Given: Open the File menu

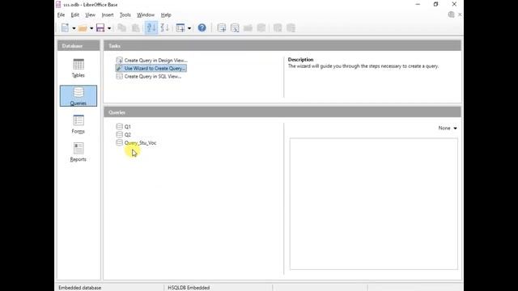Looking at the screenshot, I should pyautogui.click(x=62, y=15).
